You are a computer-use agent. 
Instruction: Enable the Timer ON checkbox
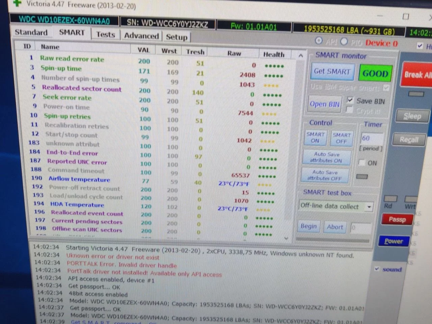[x=361, y=163]
